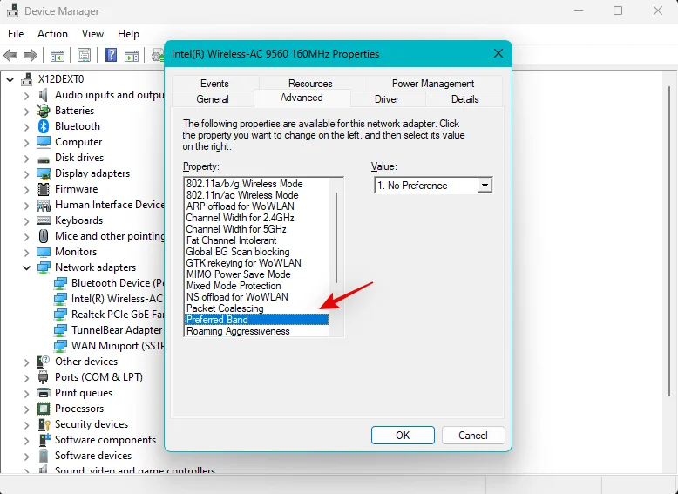Switch to the Power Management tab
Screen dimensions: 678x494
pos(432,84)
